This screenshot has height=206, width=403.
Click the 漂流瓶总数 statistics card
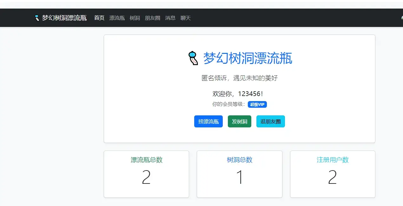(146, 174)
